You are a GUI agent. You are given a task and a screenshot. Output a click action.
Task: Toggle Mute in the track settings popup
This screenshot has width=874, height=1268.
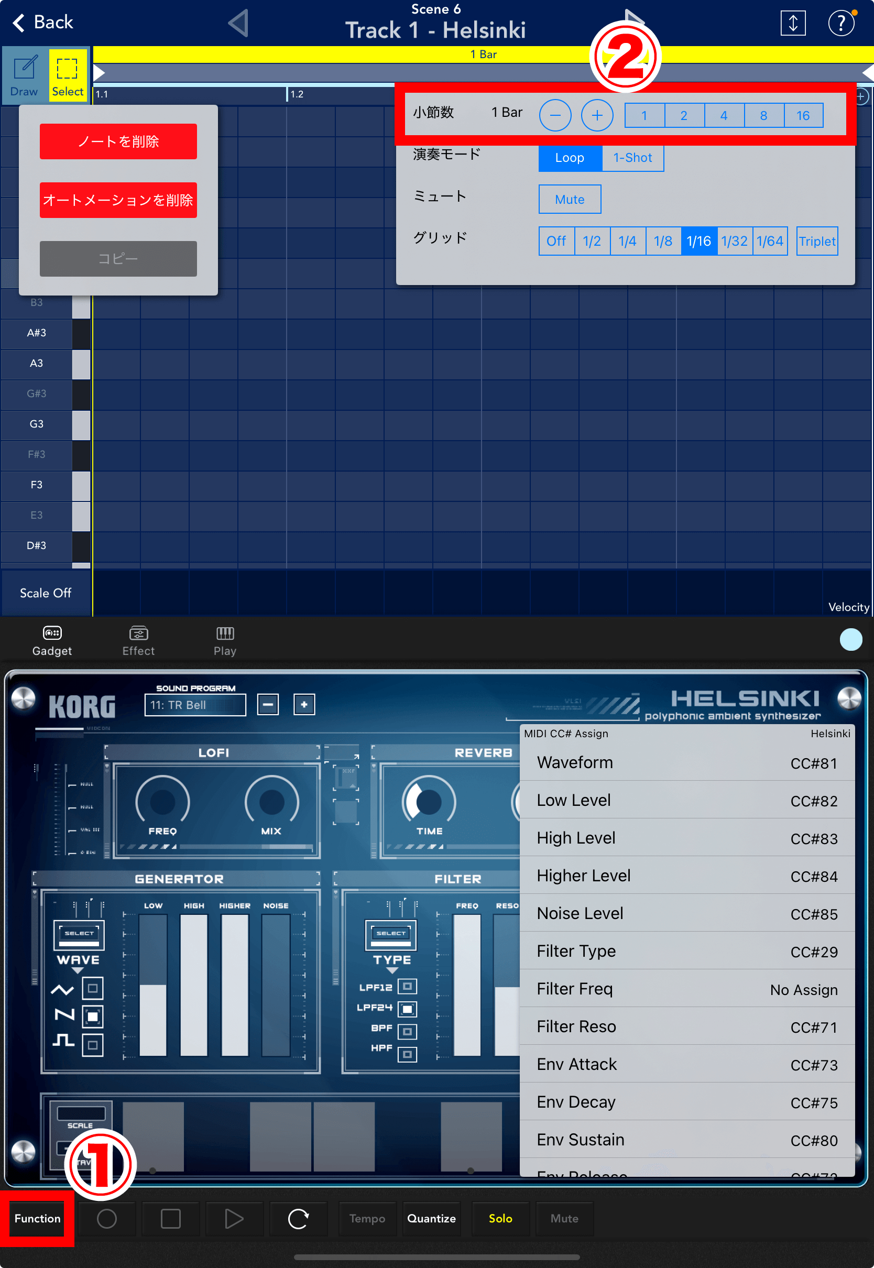click(x=570, y=199)
